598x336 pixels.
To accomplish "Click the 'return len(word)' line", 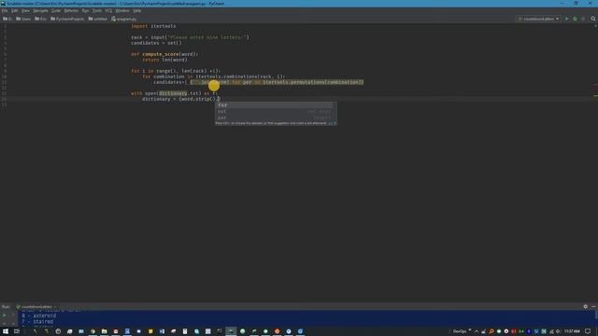I will click(164, 60).
